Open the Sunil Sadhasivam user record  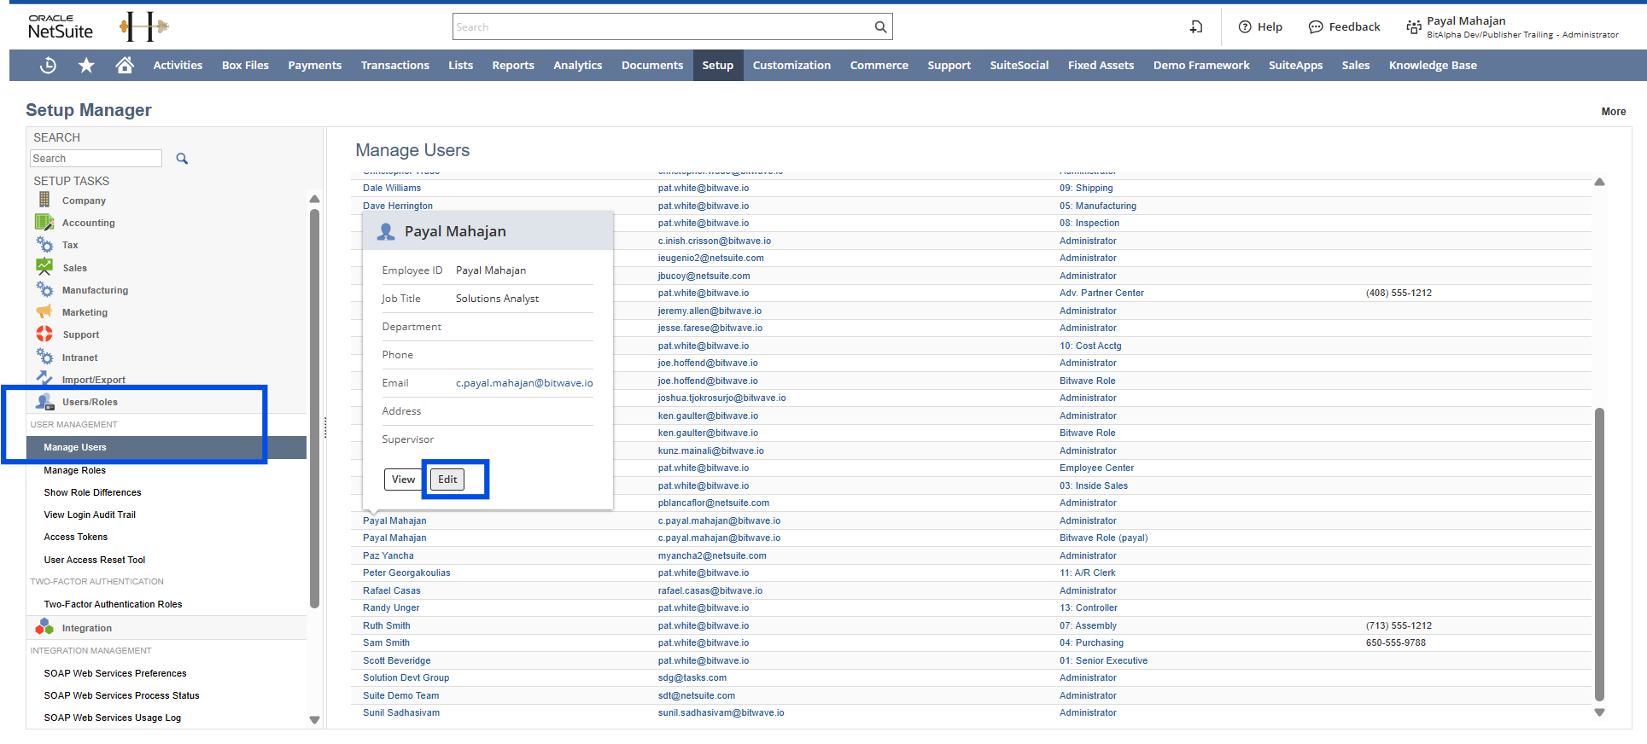pos(401,712)
